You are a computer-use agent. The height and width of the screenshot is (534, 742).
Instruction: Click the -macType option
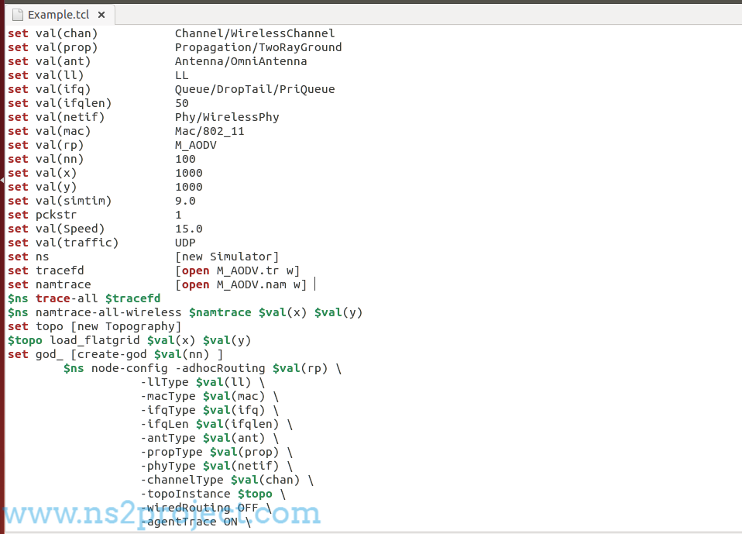[x=168, y=396]
